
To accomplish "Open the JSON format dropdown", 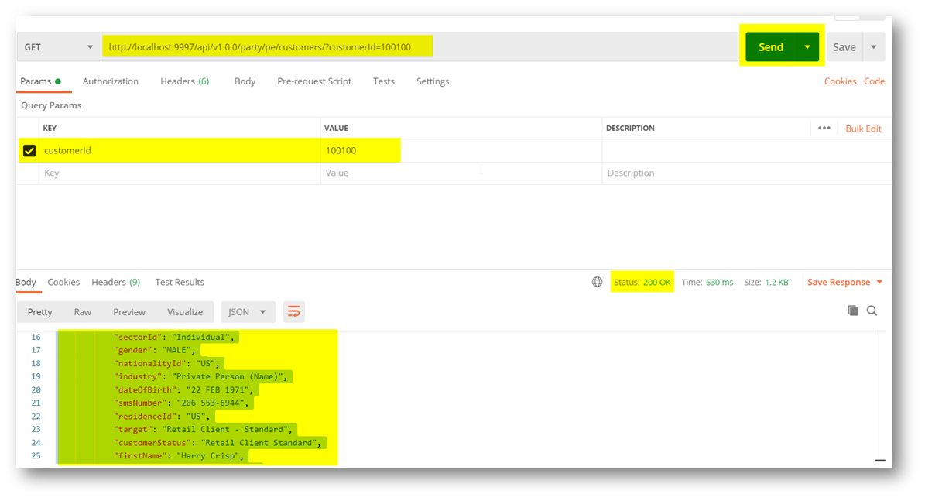I will click(x=247, y=312).
